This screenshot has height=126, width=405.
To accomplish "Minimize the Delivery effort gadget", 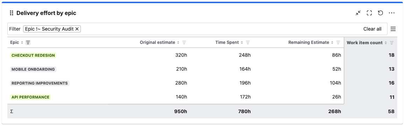I will 358,13.
